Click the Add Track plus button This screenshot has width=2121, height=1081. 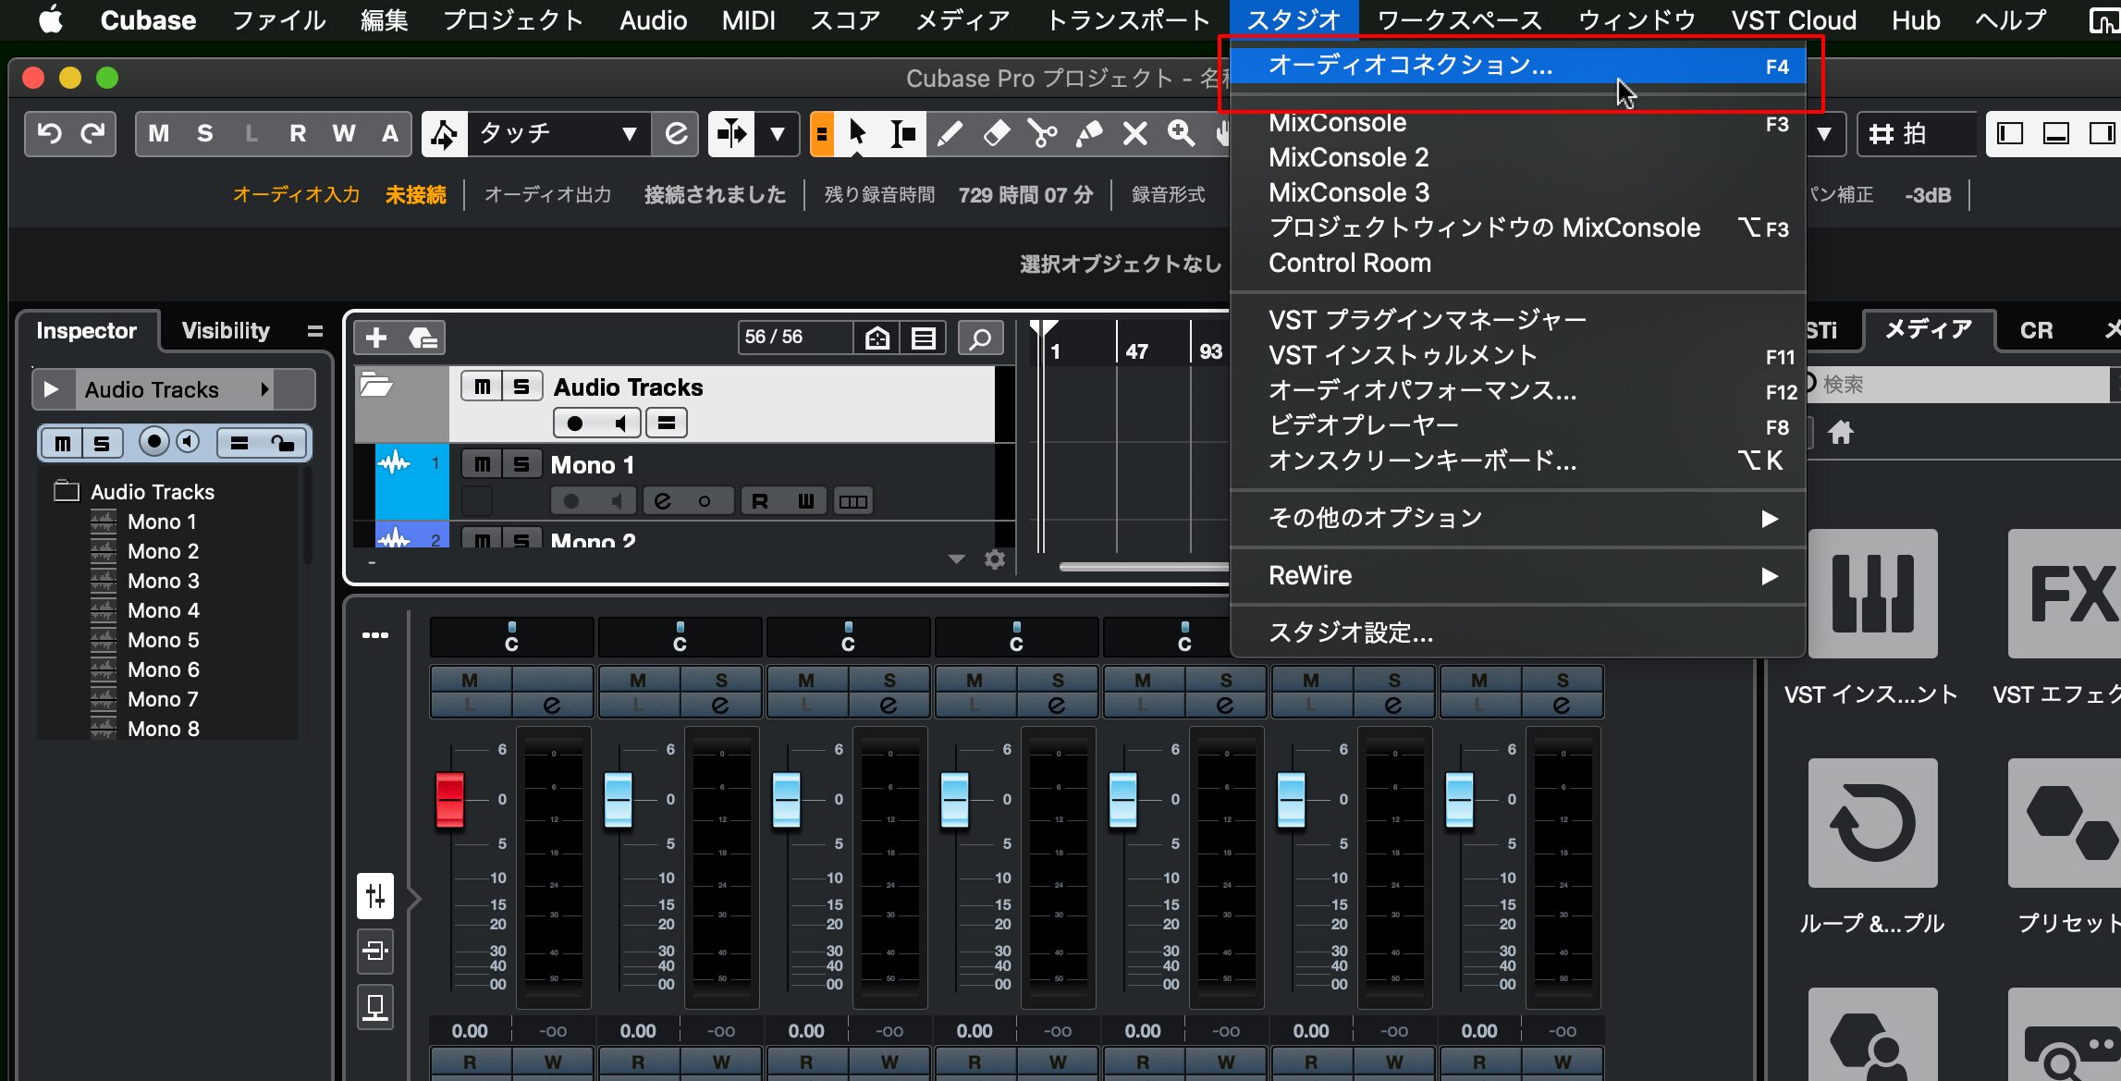(x=376, y=338)
